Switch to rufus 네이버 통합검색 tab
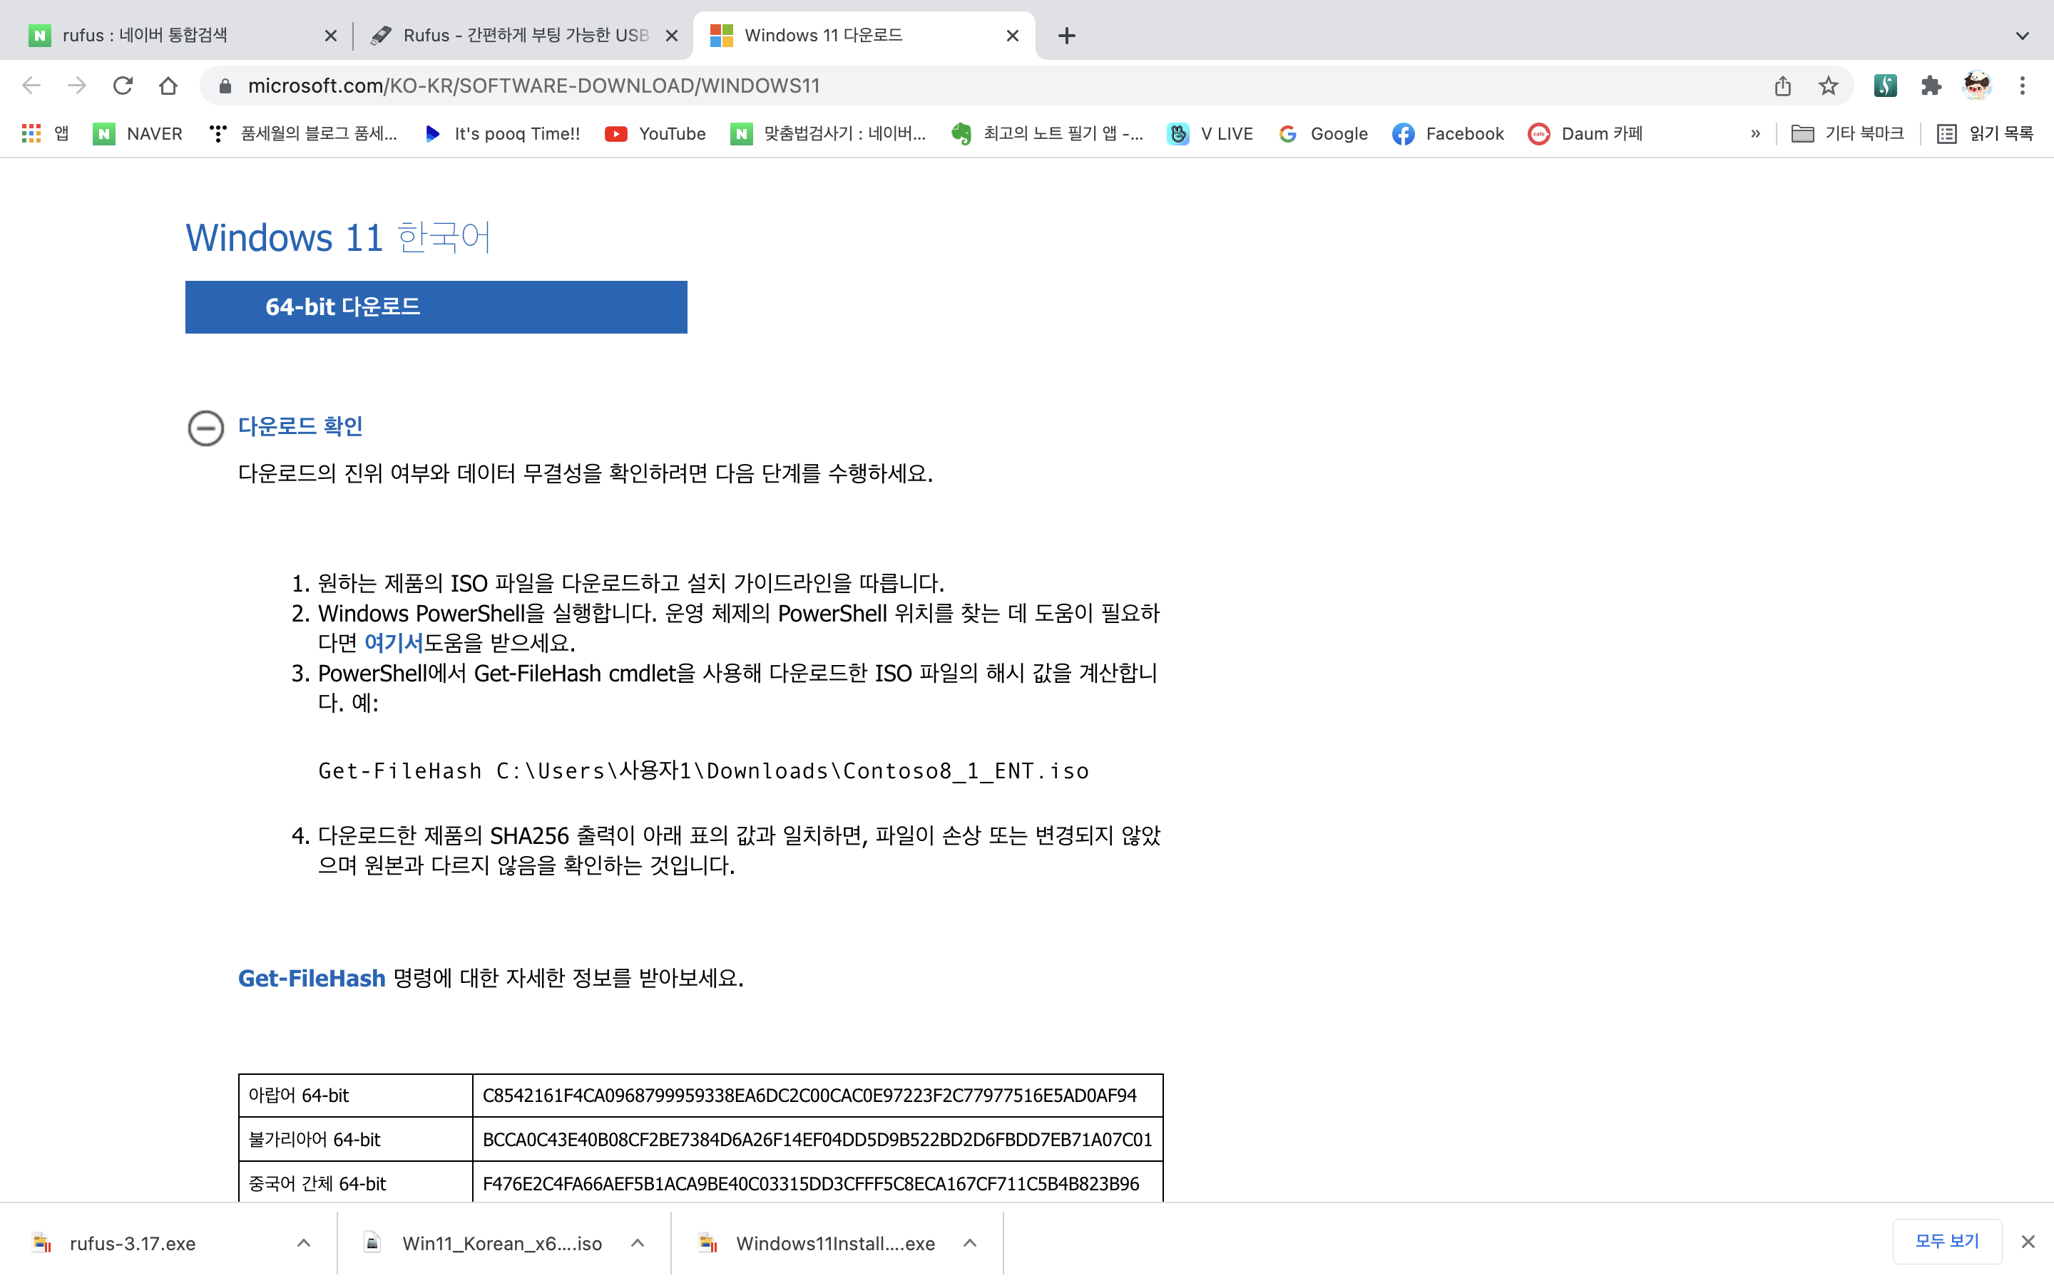Viewport: 2054px width, 1283px height. click(x=144, y=36)
